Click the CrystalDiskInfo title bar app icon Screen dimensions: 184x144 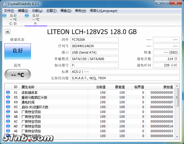click(4, 4)
